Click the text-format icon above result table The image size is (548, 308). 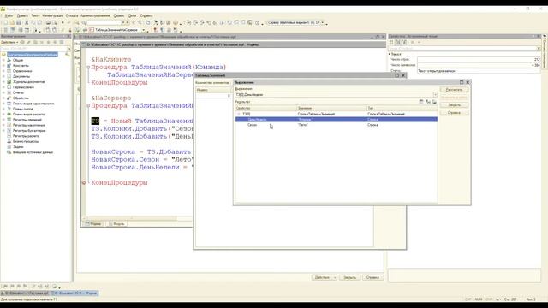point(428,102)
